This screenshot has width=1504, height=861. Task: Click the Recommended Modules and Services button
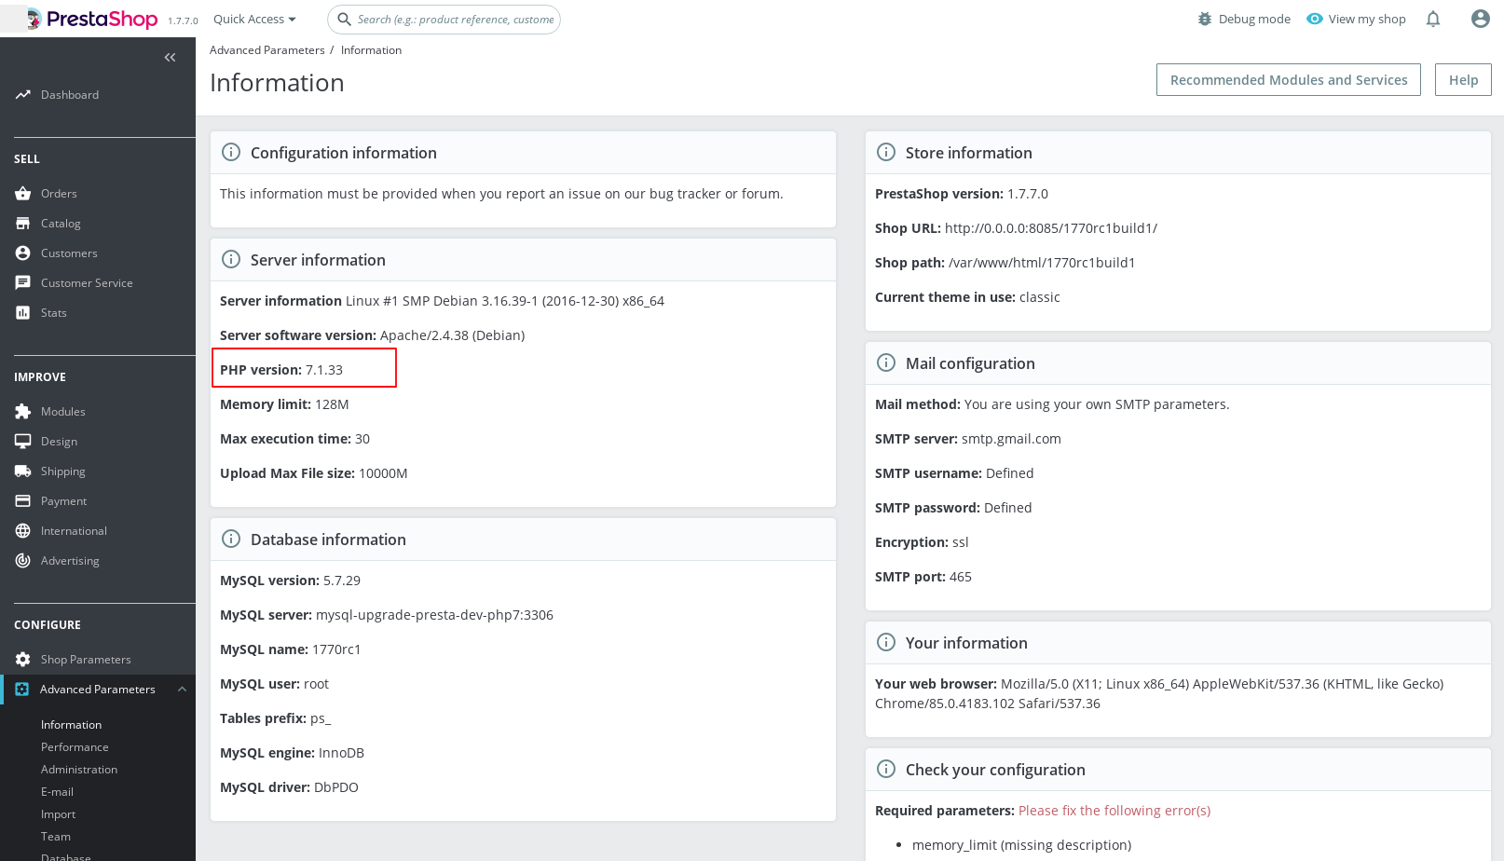(1288, 79)
